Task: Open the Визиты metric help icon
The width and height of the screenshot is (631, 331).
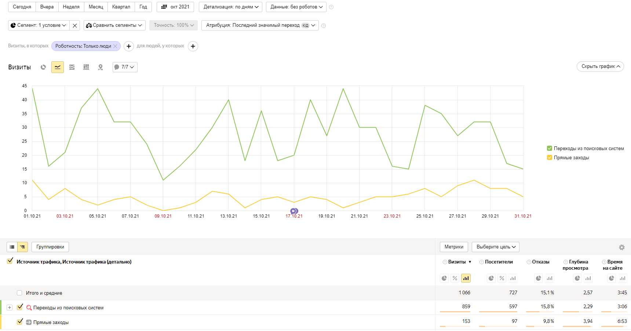Action: [x=445, y=262]
